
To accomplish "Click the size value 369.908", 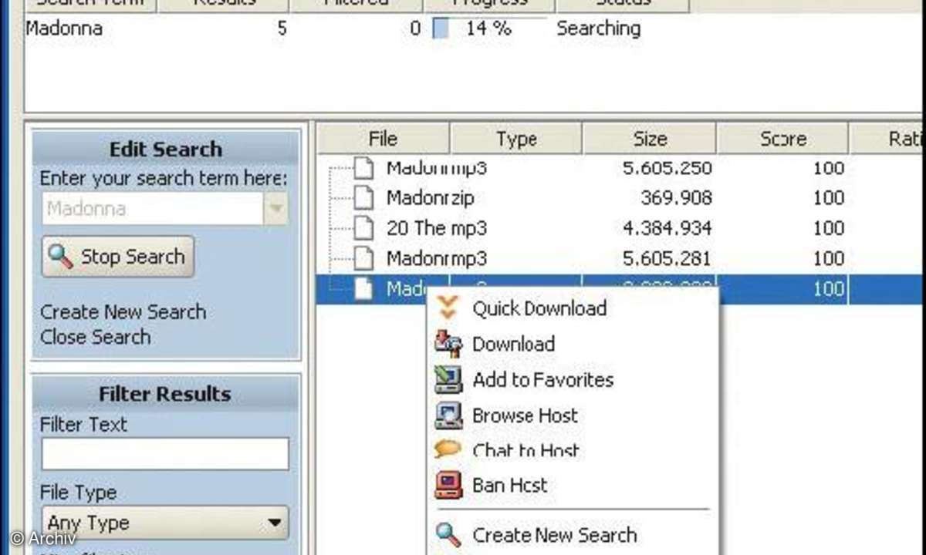I will (676, 198).
